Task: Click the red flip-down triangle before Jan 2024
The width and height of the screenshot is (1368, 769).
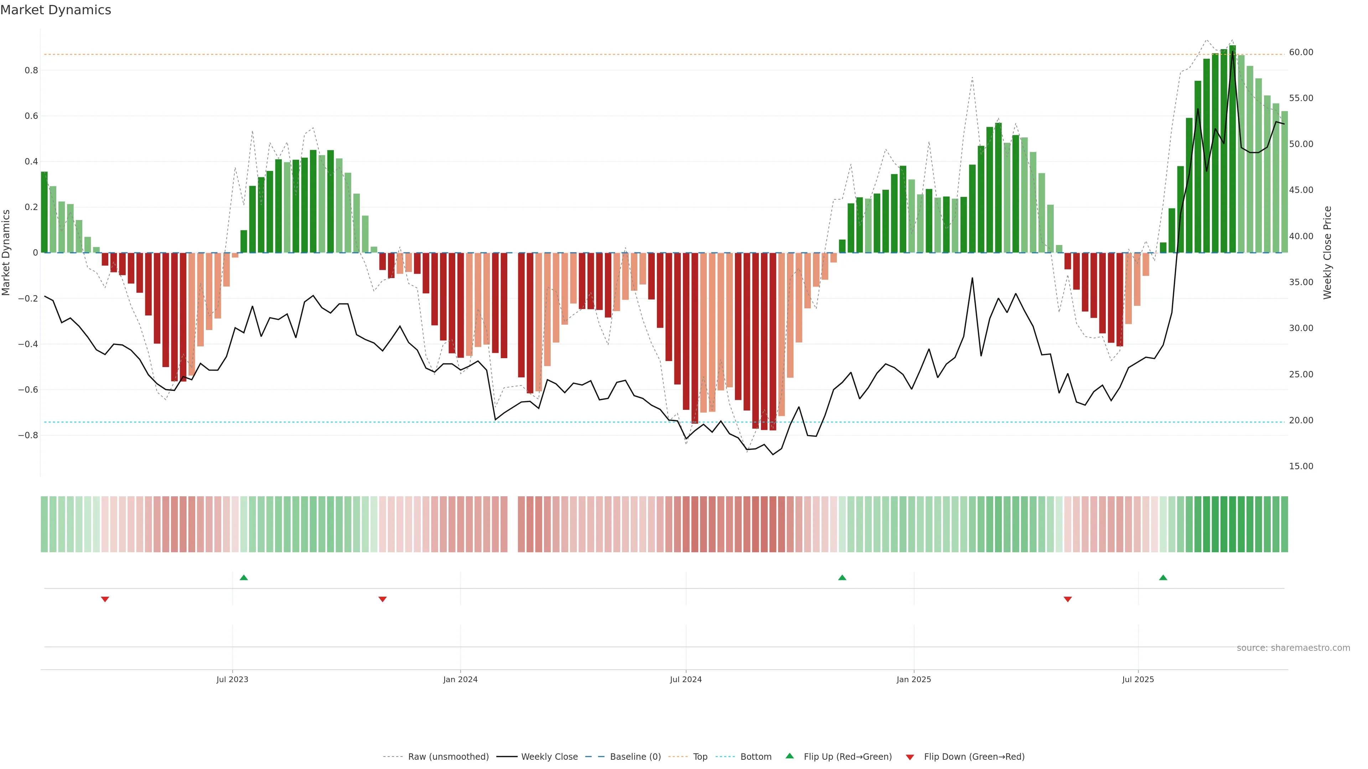Action: click(x=382, y=599)
